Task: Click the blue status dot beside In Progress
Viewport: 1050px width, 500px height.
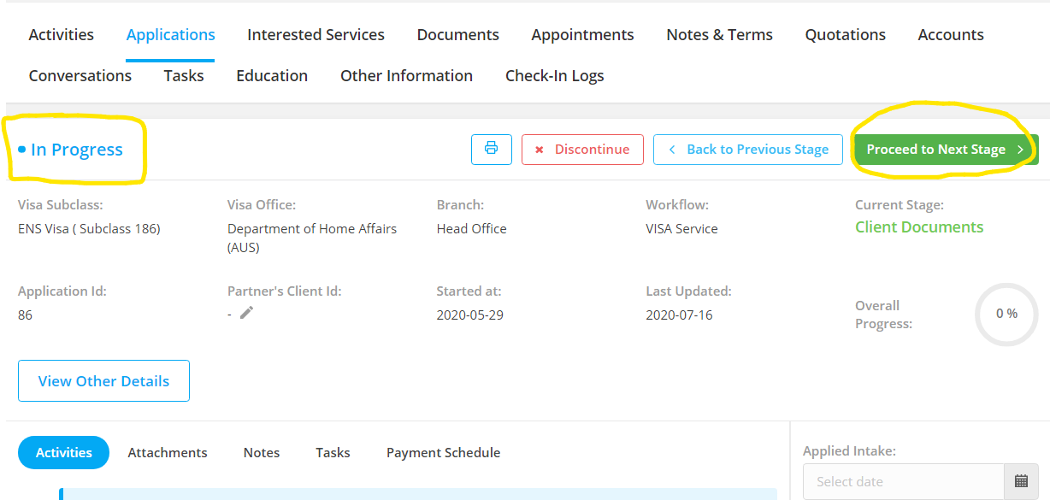Action: click(21, 149)
